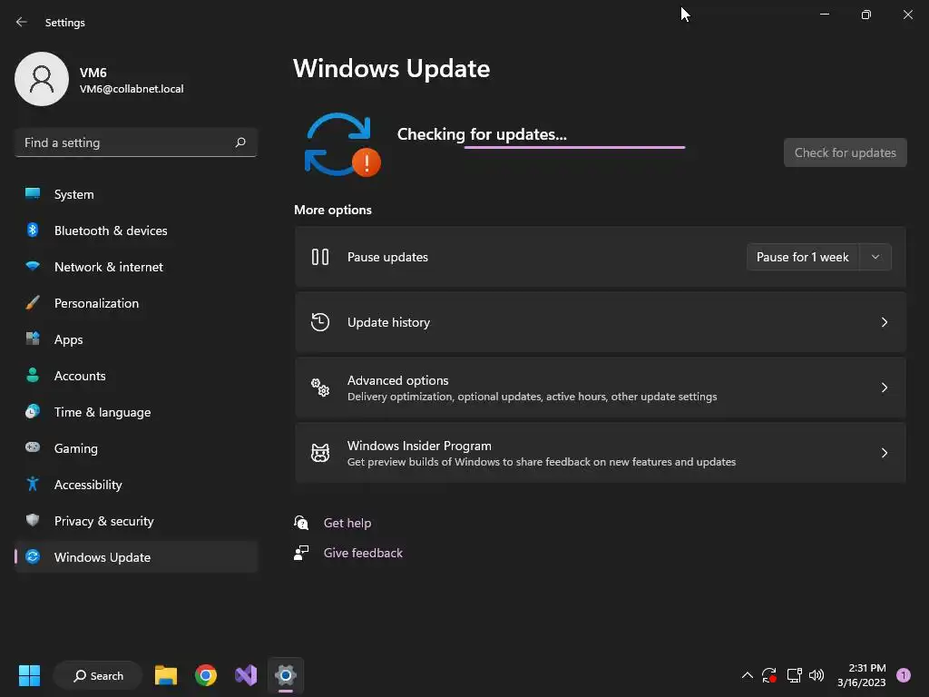
Task: Click the Windows Insider Program cat icon
Action: [320, 453]
